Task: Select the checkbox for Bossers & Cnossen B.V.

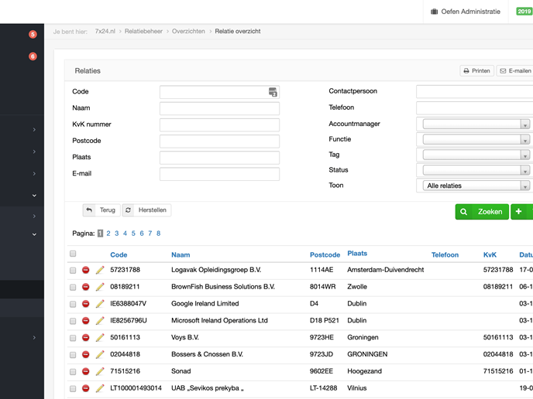Action: 73,355
